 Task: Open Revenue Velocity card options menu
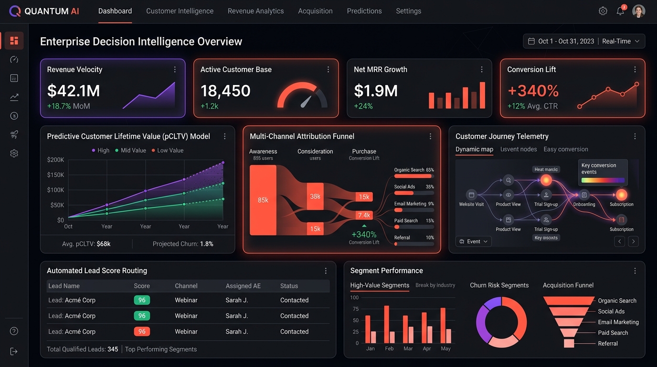(175, 69)
